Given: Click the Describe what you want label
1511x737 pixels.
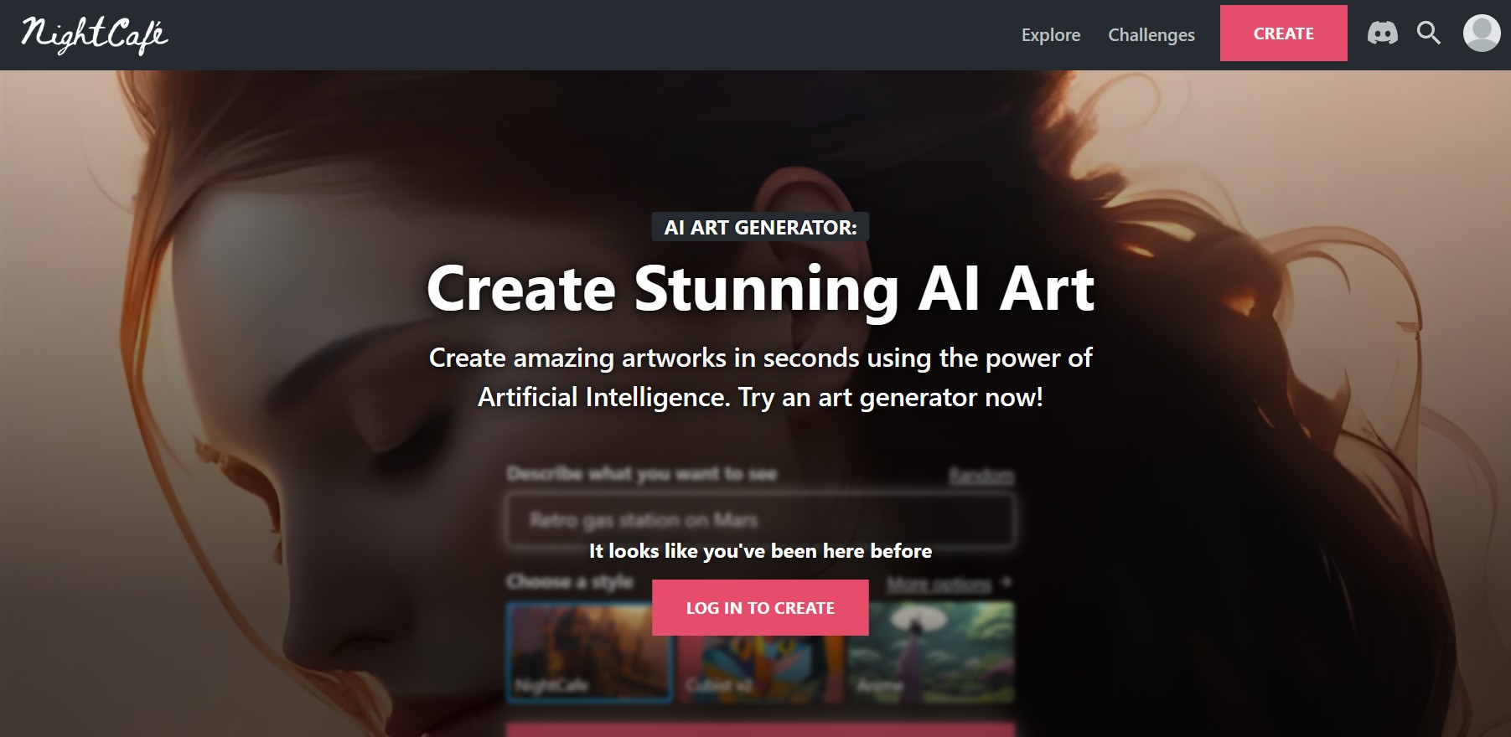Looking at the screenshot, I should pyautogui.click(x=642, y=474).
